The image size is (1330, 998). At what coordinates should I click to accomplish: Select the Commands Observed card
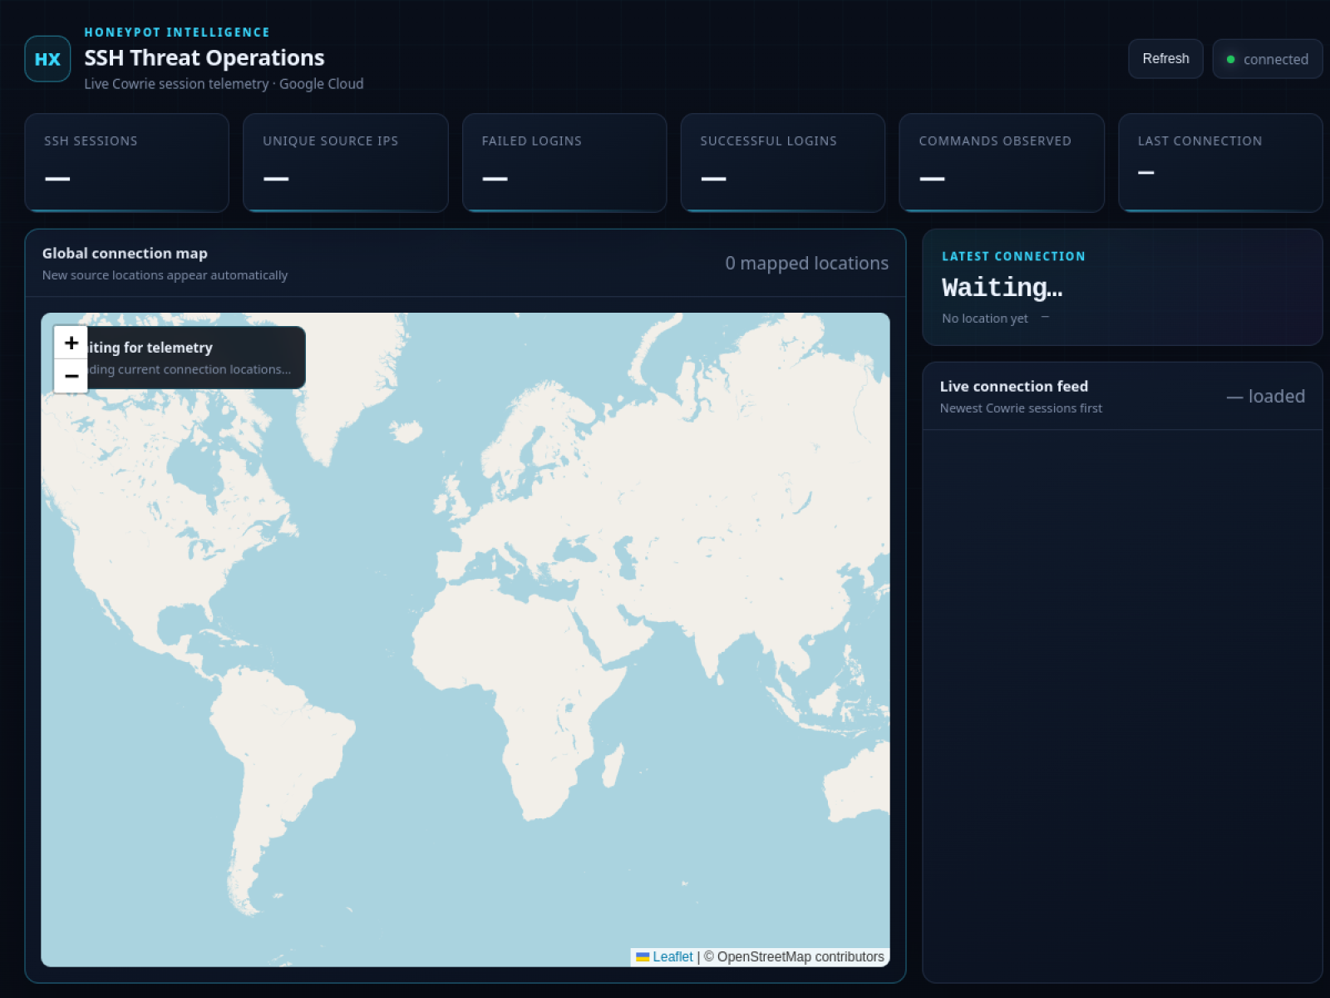(x=1002, y=163)
